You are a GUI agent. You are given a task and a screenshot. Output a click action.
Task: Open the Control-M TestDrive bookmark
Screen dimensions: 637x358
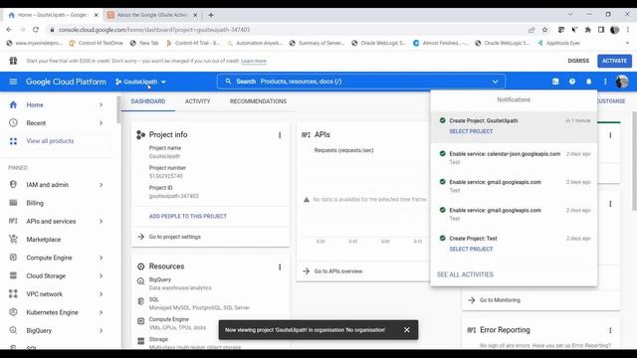click(x=97, y=43)
